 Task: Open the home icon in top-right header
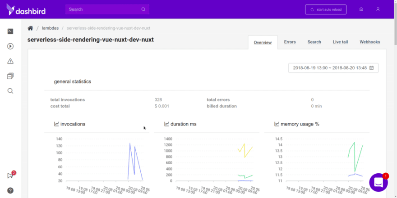coord(361,9)
